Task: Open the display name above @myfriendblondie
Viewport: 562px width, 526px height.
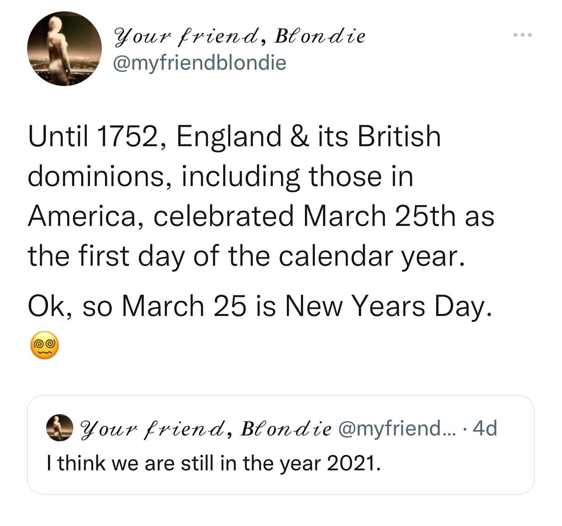Action: (x=239, y=36)
